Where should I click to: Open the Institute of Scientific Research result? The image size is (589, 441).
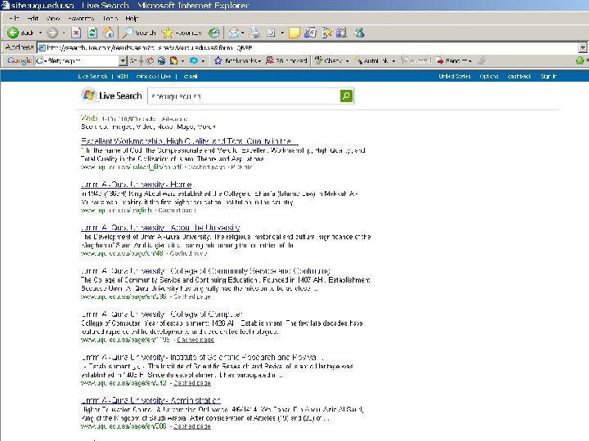click(x=202, y=357)
